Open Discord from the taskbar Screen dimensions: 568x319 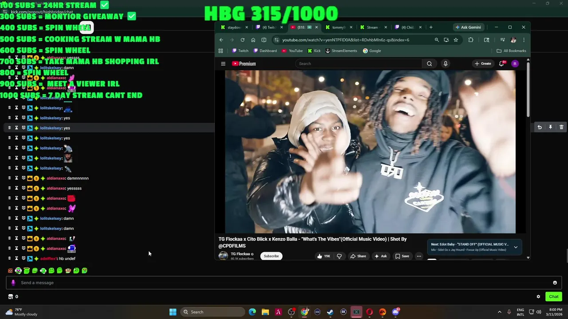click(x=395, y=312)
